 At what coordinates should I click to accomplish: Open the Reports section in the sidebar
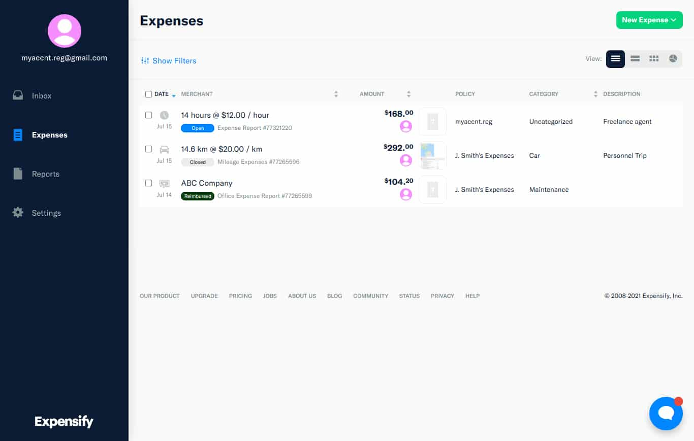[x=45, y=174]
